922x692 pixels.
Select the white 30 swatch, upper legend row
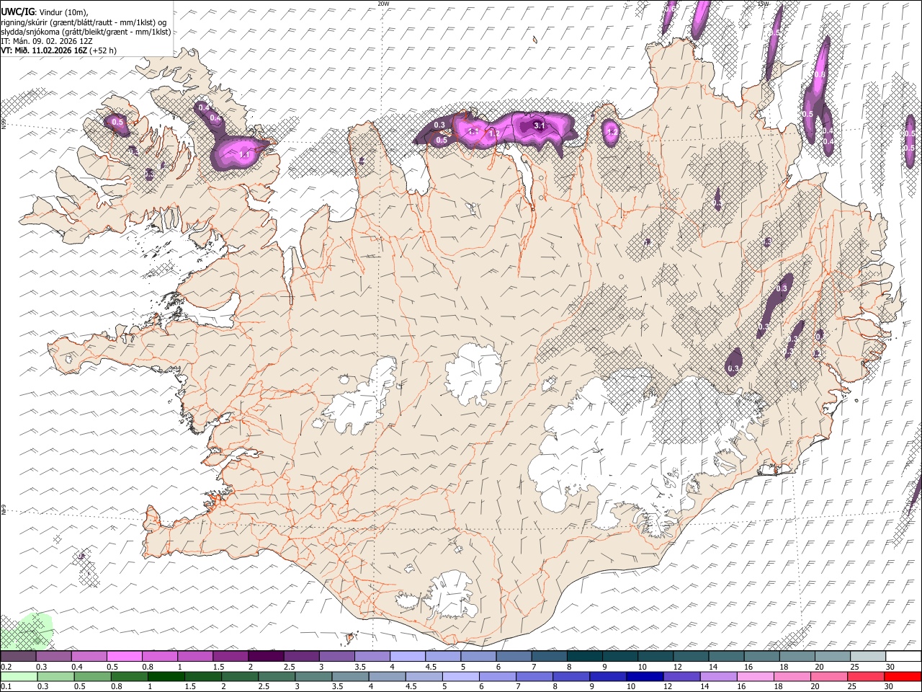(903, 657)
